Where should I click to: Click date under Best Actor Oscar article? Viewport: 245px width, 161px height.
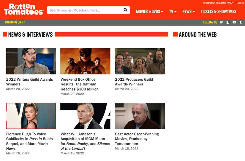click(127, 149)
